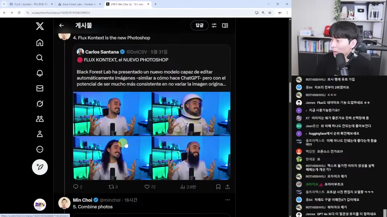Screen dimensions: 387x217
Task: Click '18시간' timestamp on Min Choi post
Action: click(131, 200)
